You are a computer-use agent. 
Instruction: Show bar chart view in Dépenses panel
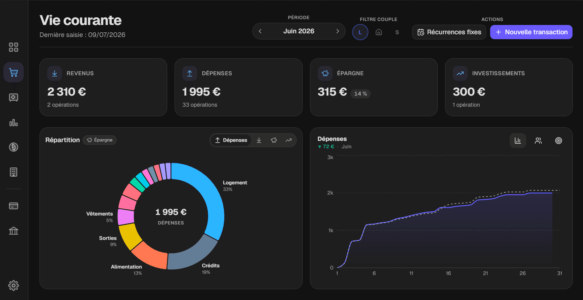[518, 141]
